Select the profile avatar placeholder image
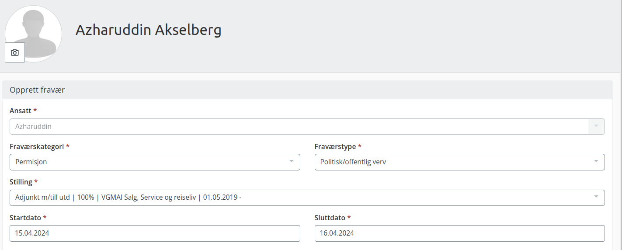The height and width of the screenshot is (250, 622). click(33, 34)
